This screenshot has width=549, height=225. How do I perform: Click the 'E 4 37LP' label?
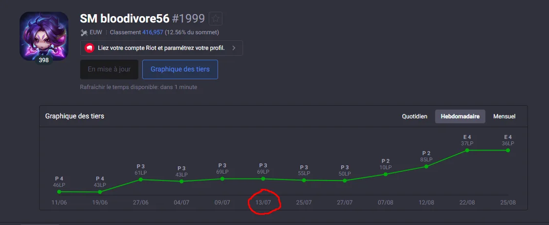click(467, 140)
